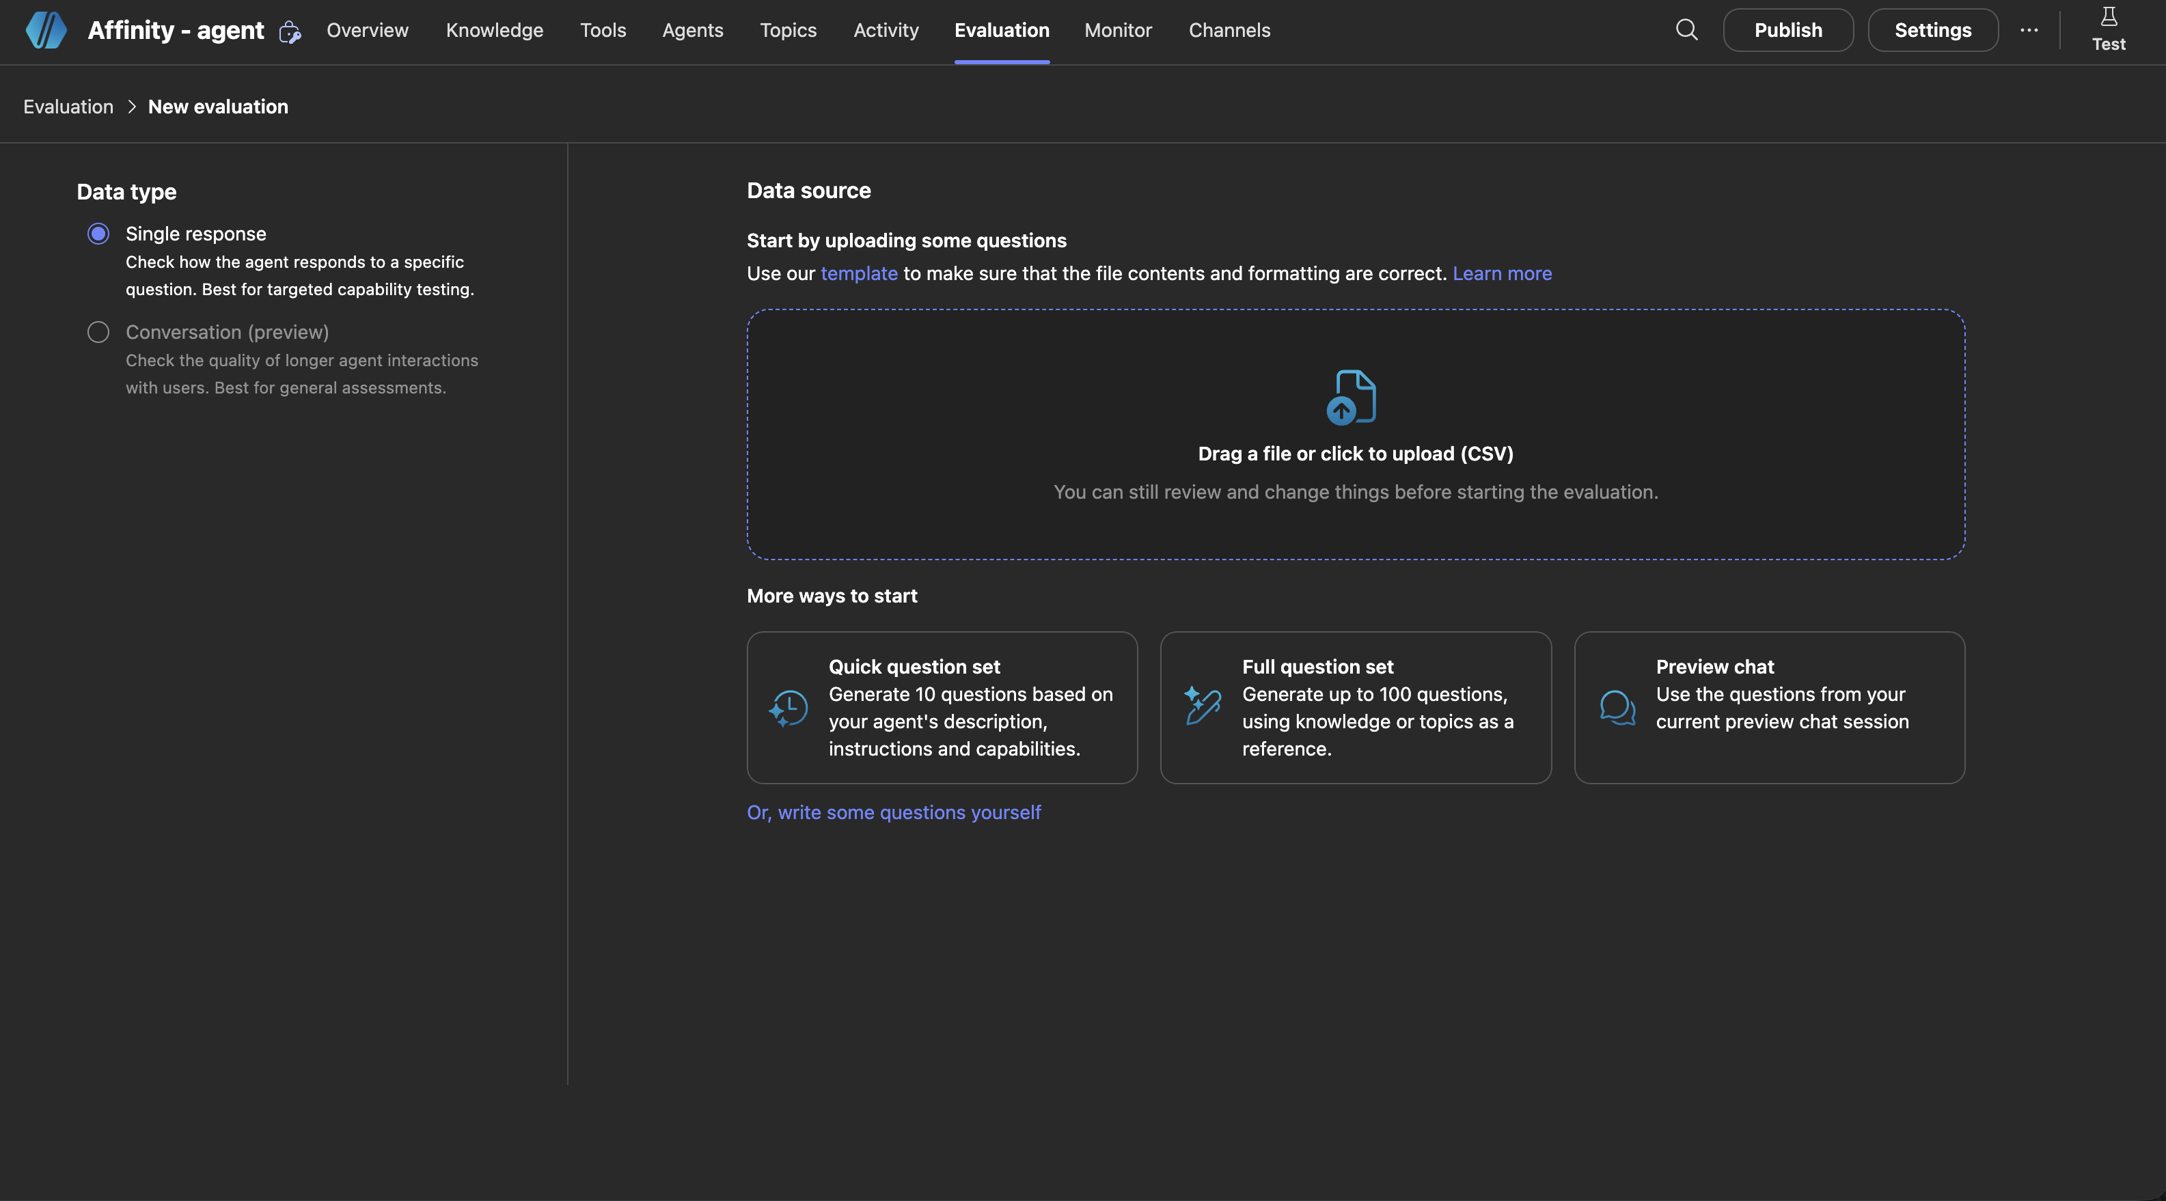Click the Affinity - agent title
This screenshot has width=2166, height=1201.
point(176,30)
